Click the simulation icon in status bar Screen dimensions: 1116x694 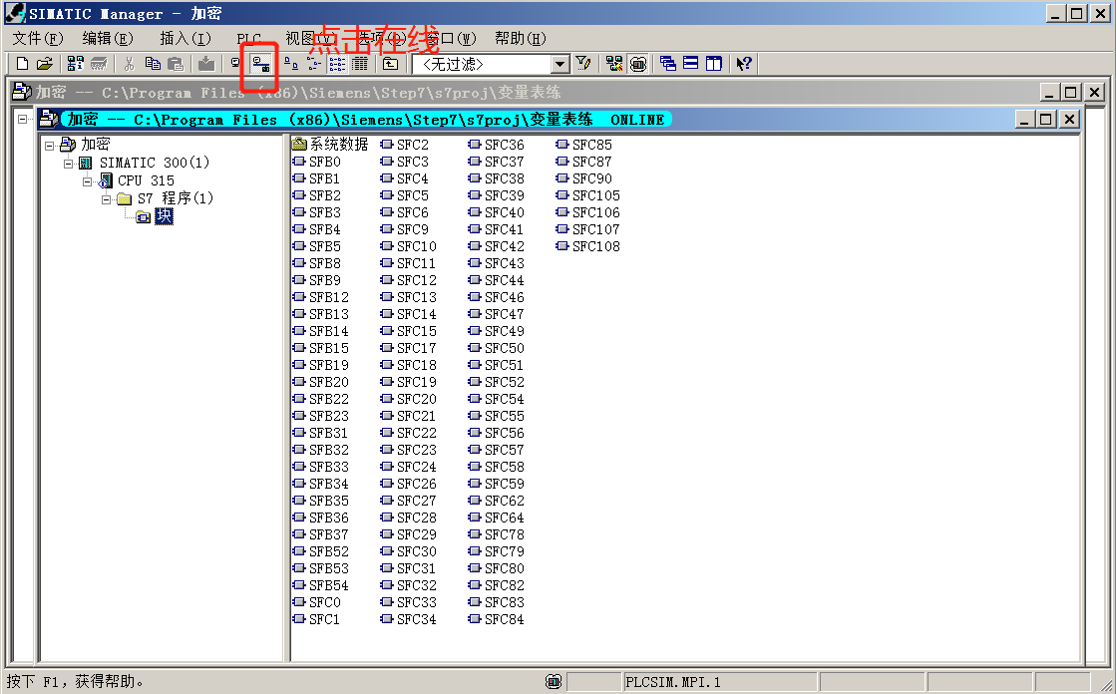(x=554, y=682)
